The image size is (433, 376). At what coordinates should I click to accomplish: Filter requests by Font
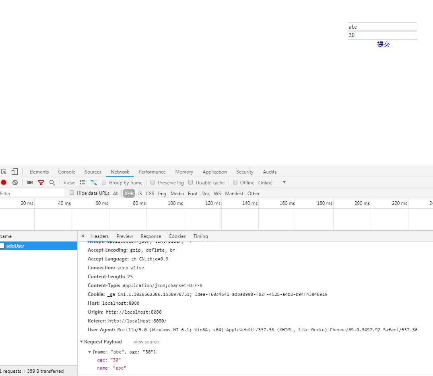193,193
